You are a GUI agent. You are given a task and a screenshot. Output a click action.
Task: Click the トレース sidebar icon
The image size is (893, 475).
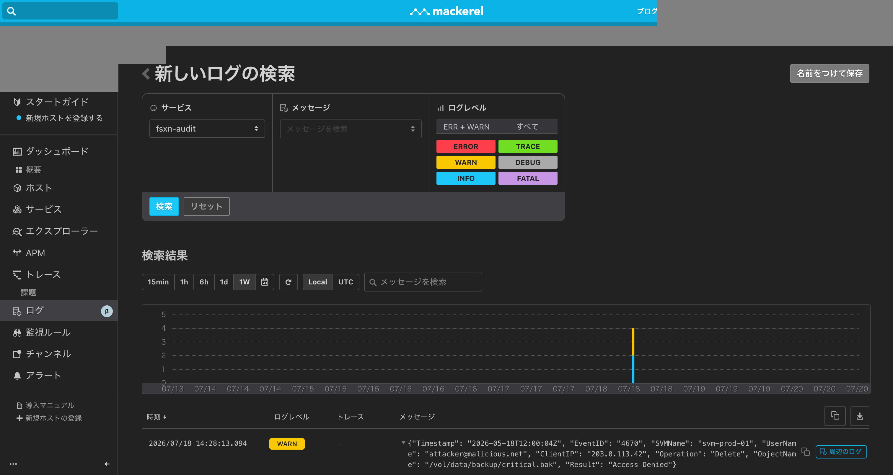(x=17, y=274)
